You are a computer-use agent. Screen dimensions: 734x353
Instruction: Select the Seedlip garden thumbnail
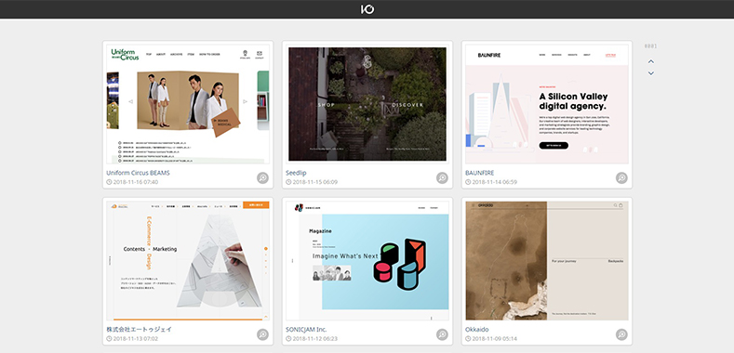point(367,104)
